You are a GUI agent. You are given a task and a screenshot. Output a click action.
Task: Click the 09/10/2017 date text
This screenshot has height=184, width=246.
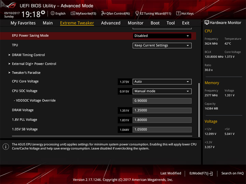(x=12, y=13)
